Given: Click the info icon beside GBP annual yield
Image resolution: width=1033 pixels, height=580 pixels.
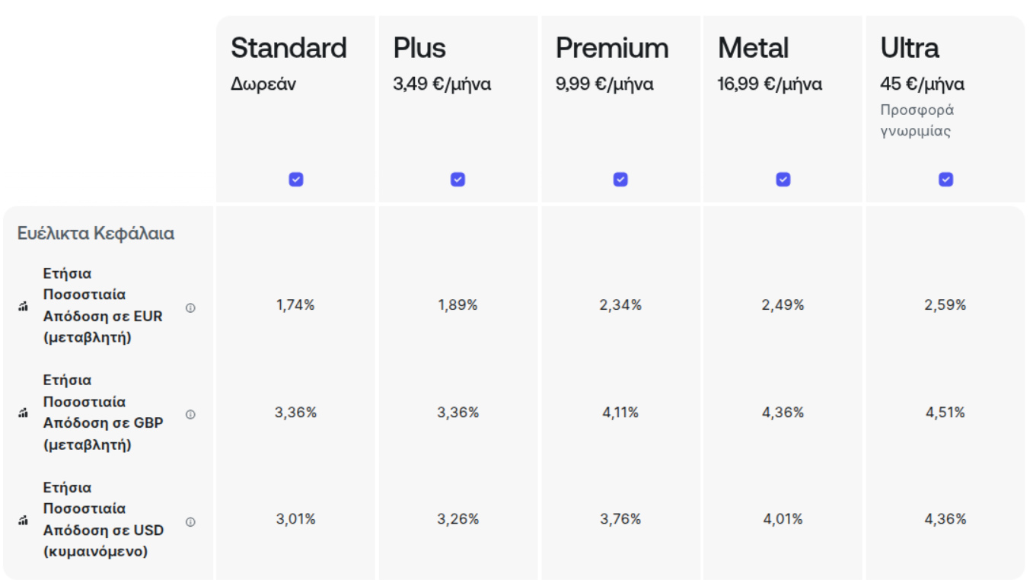Looking at the screenshot, I should click(x=190, y=415).
